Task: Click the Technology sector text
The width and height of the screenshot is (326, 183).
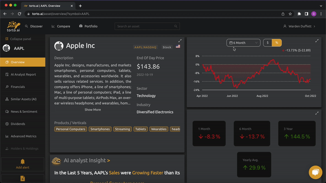Action: (146, 96)
